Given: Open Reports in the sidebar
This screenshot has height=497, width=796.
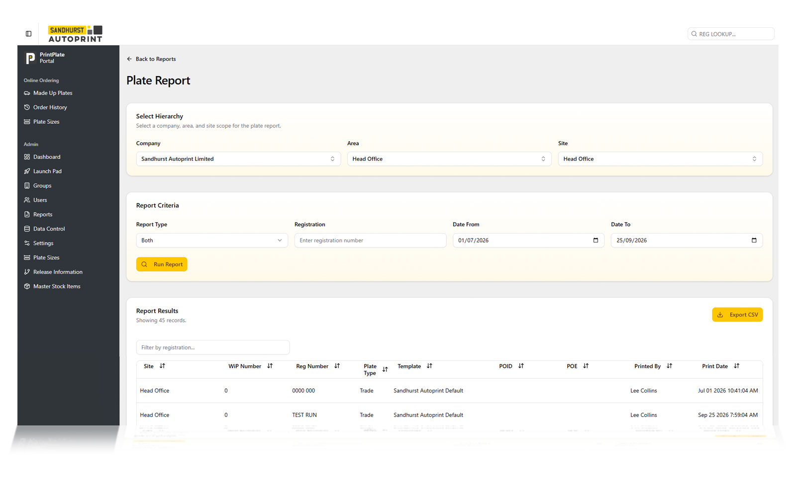Looking at the screenshot, I should pyautogui.click(x=43, y=215).
